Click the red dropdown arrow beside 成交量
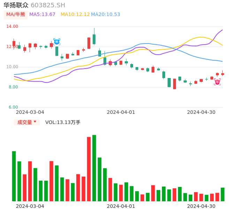 pyautogui.click(x=35, y=122)
